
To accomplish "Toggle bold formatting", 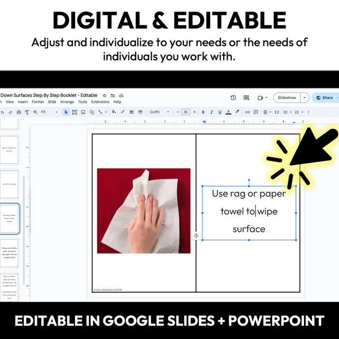I will 203,112.
